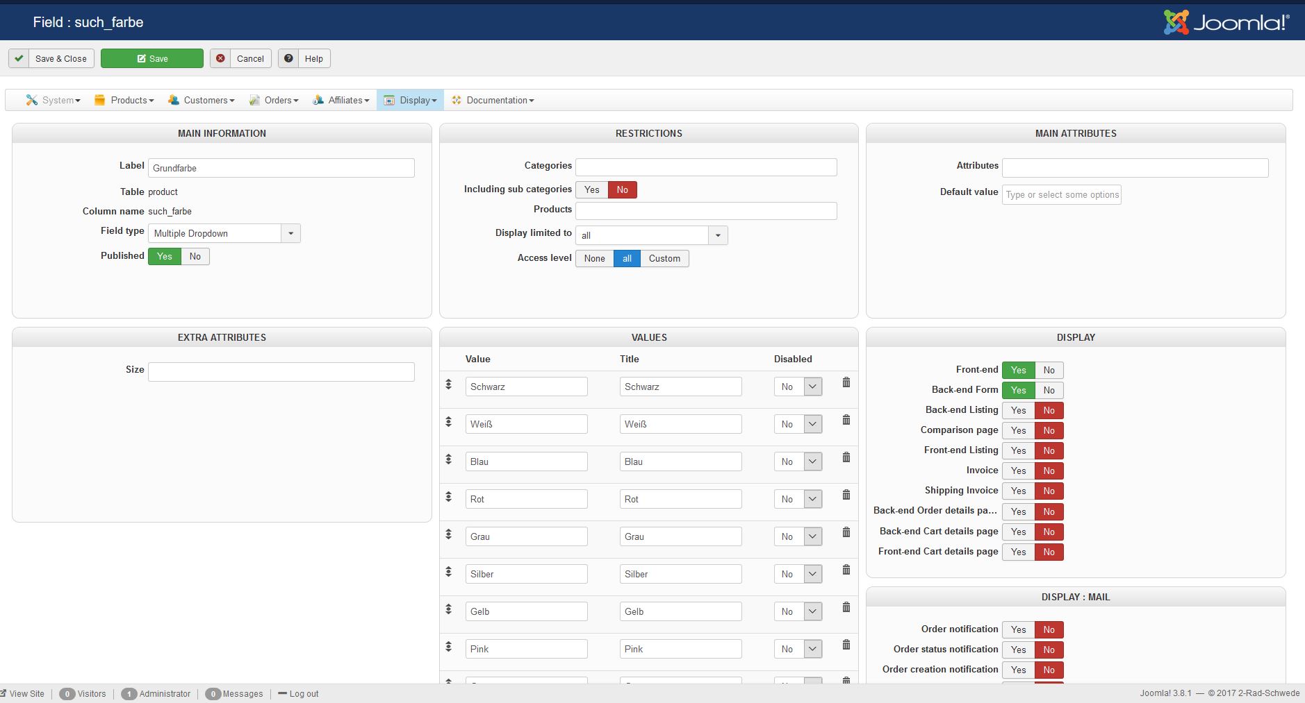Open the Orders menu
The width and height of the screenshot is (1305, 703).
(274, 100)
